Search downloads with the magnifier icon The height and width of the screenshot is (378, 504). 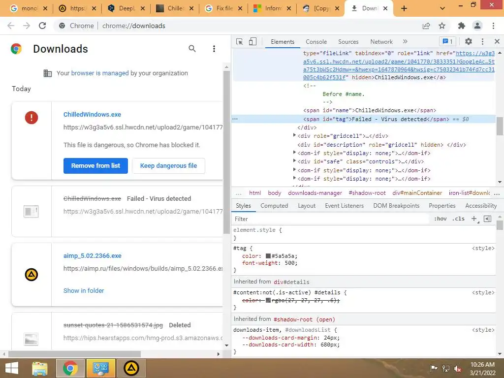pyautogui.click(x=192, y=49)
